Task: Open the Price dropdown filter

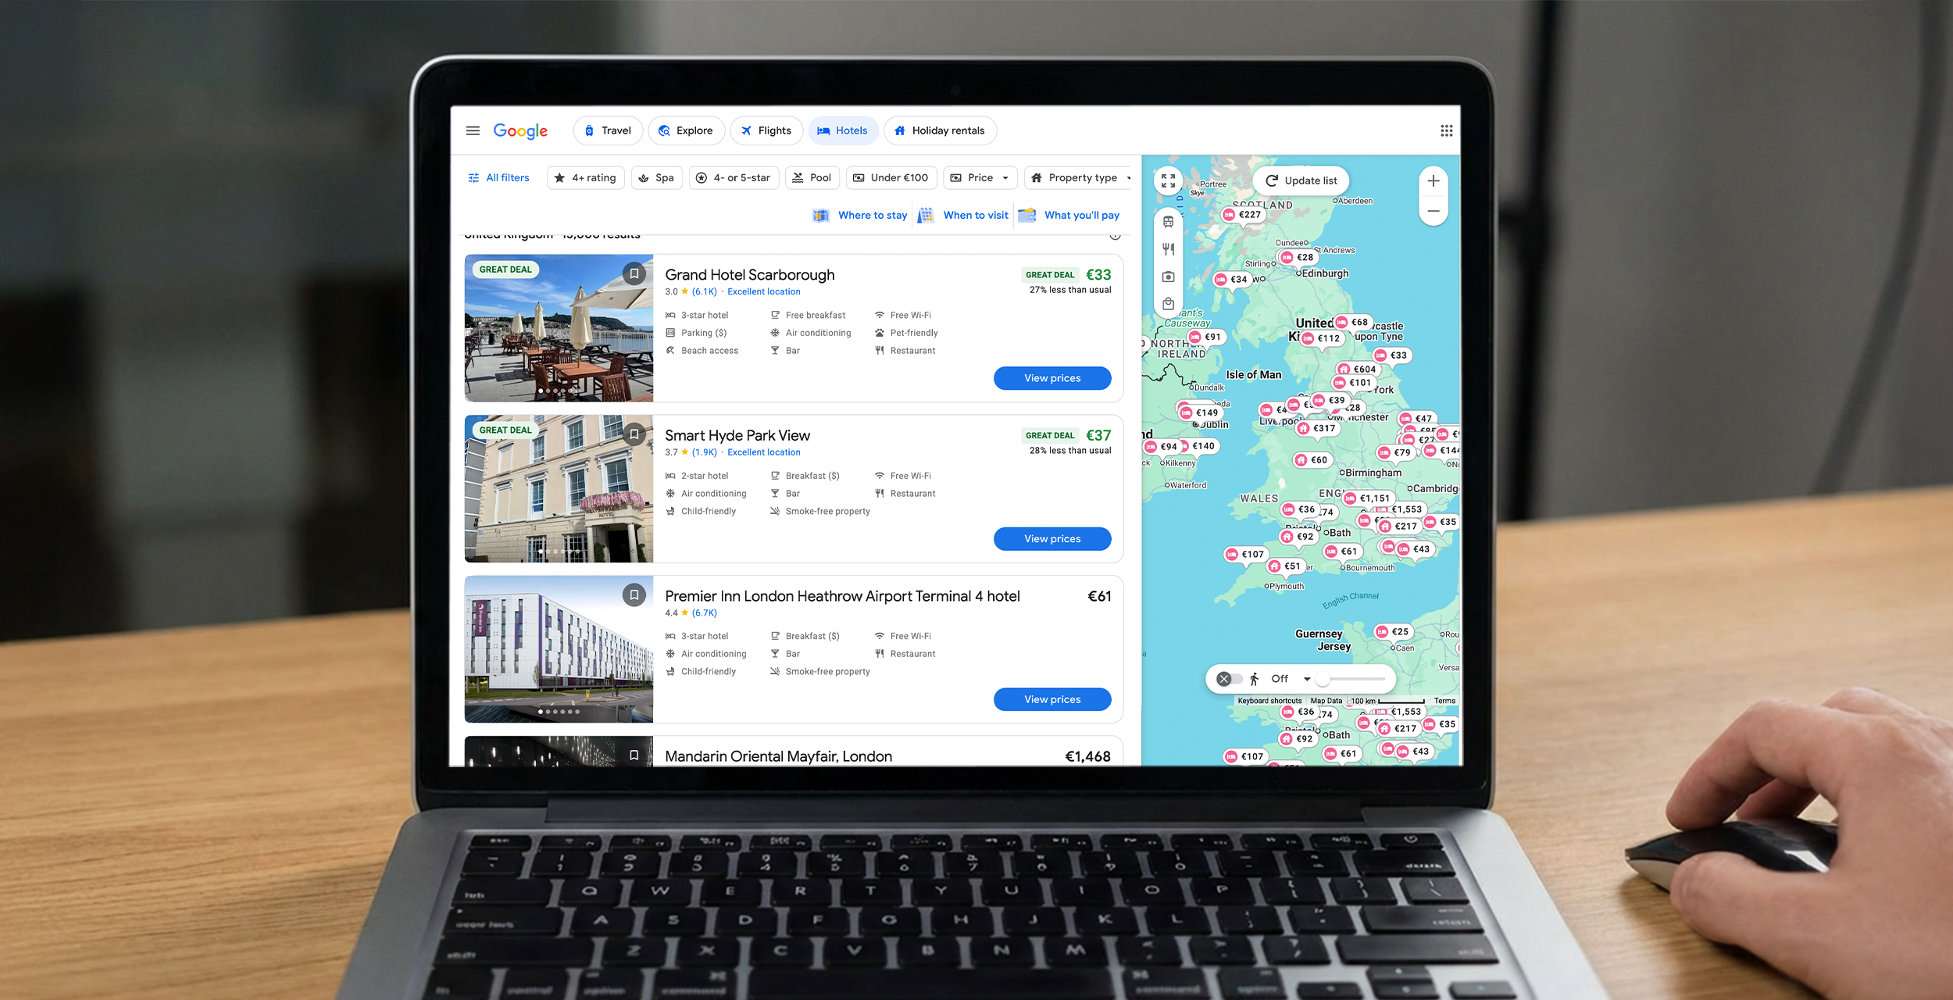Action: click(979, 177)
